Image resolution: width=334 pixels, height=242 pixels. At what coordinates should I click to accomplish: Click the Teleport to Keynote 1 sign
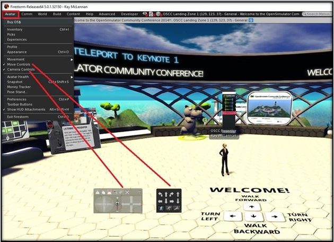click(127, 56)
